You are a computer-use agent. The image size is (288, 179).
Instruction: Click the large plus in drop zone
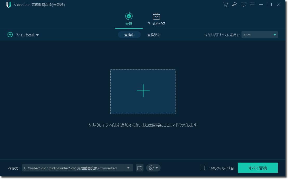click(x=143, y=91)
